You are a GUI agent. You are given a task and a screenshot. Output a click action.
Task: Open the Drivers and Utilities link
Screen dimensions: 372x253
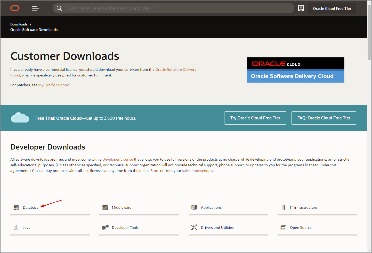(x=217, y=228)
